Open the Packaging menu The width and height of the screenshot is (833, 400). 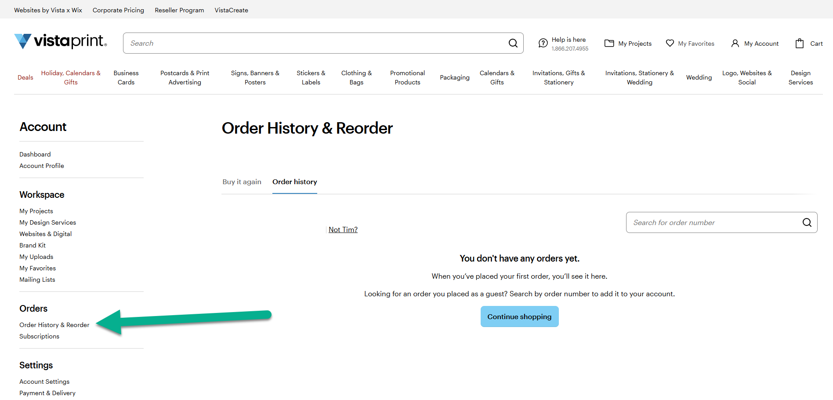point(455,77)
